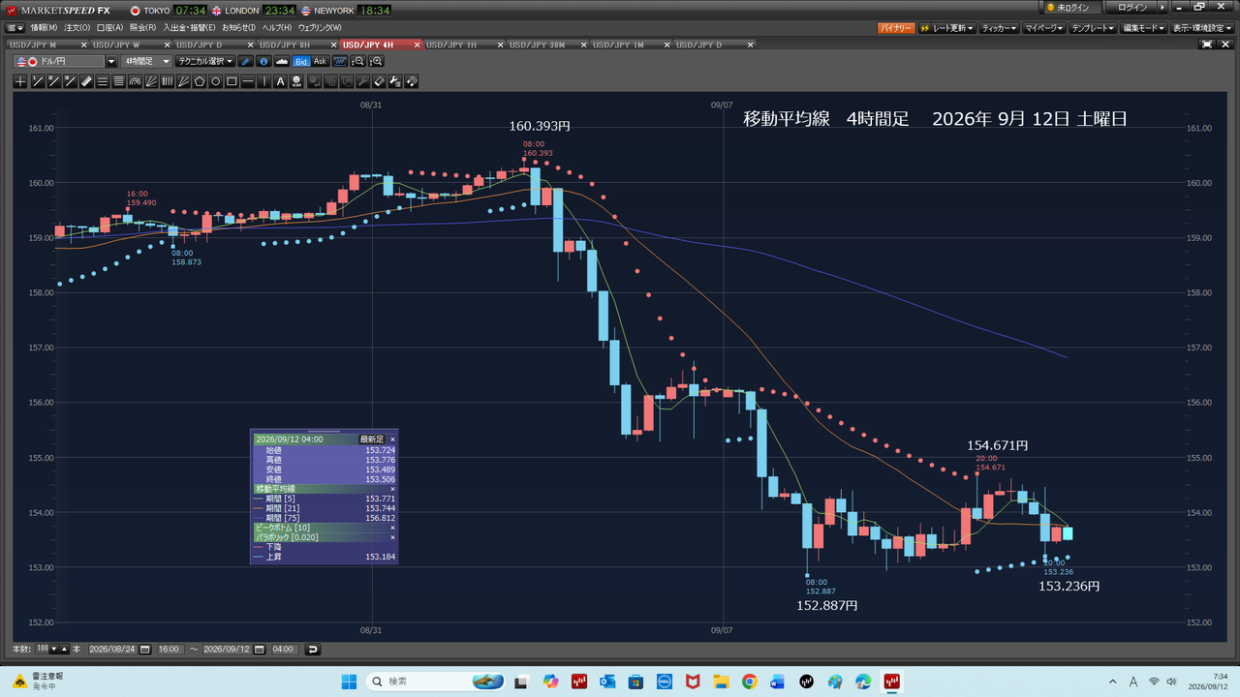Click the orange バイナリー button
Viewport: 1240px width, 697px height.
click(896, 28)
